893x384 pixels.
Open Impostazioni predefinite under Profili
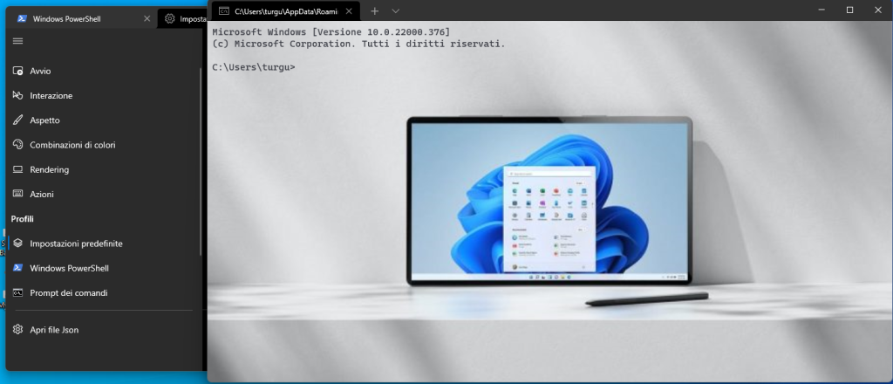pos(76,243)
